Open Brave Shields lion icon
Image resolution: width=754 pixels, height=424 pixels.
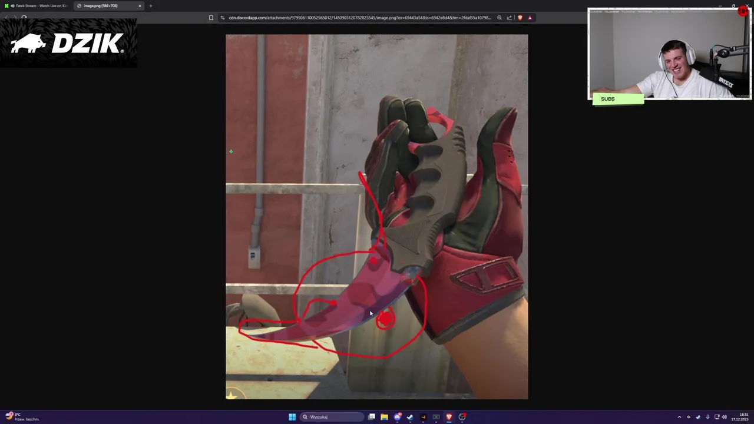520,18
